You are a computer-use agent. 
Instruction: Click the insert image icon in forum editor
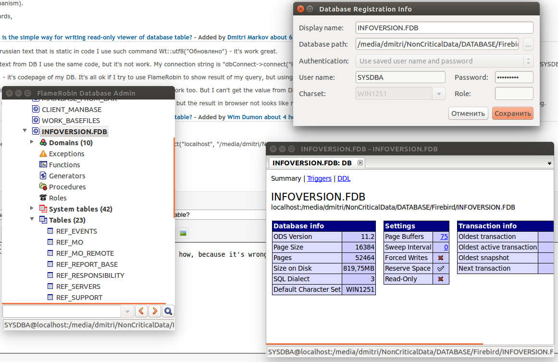pos(183,234)
